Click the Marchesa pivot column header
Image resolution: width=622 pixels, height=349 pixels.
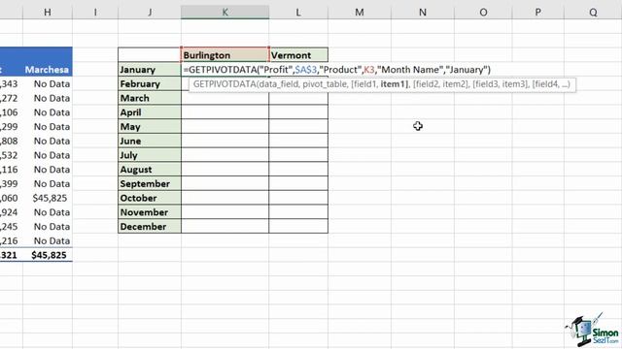coord(47,69)
